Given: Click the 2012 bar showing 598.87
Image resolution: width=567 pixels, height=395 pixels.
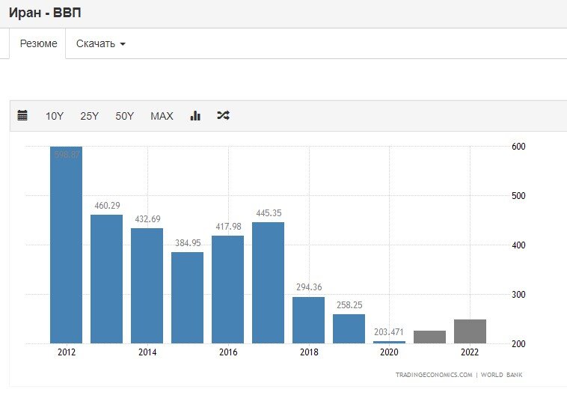Looking at the screenshot, I should pyautogui.click(x=66, y=245).
